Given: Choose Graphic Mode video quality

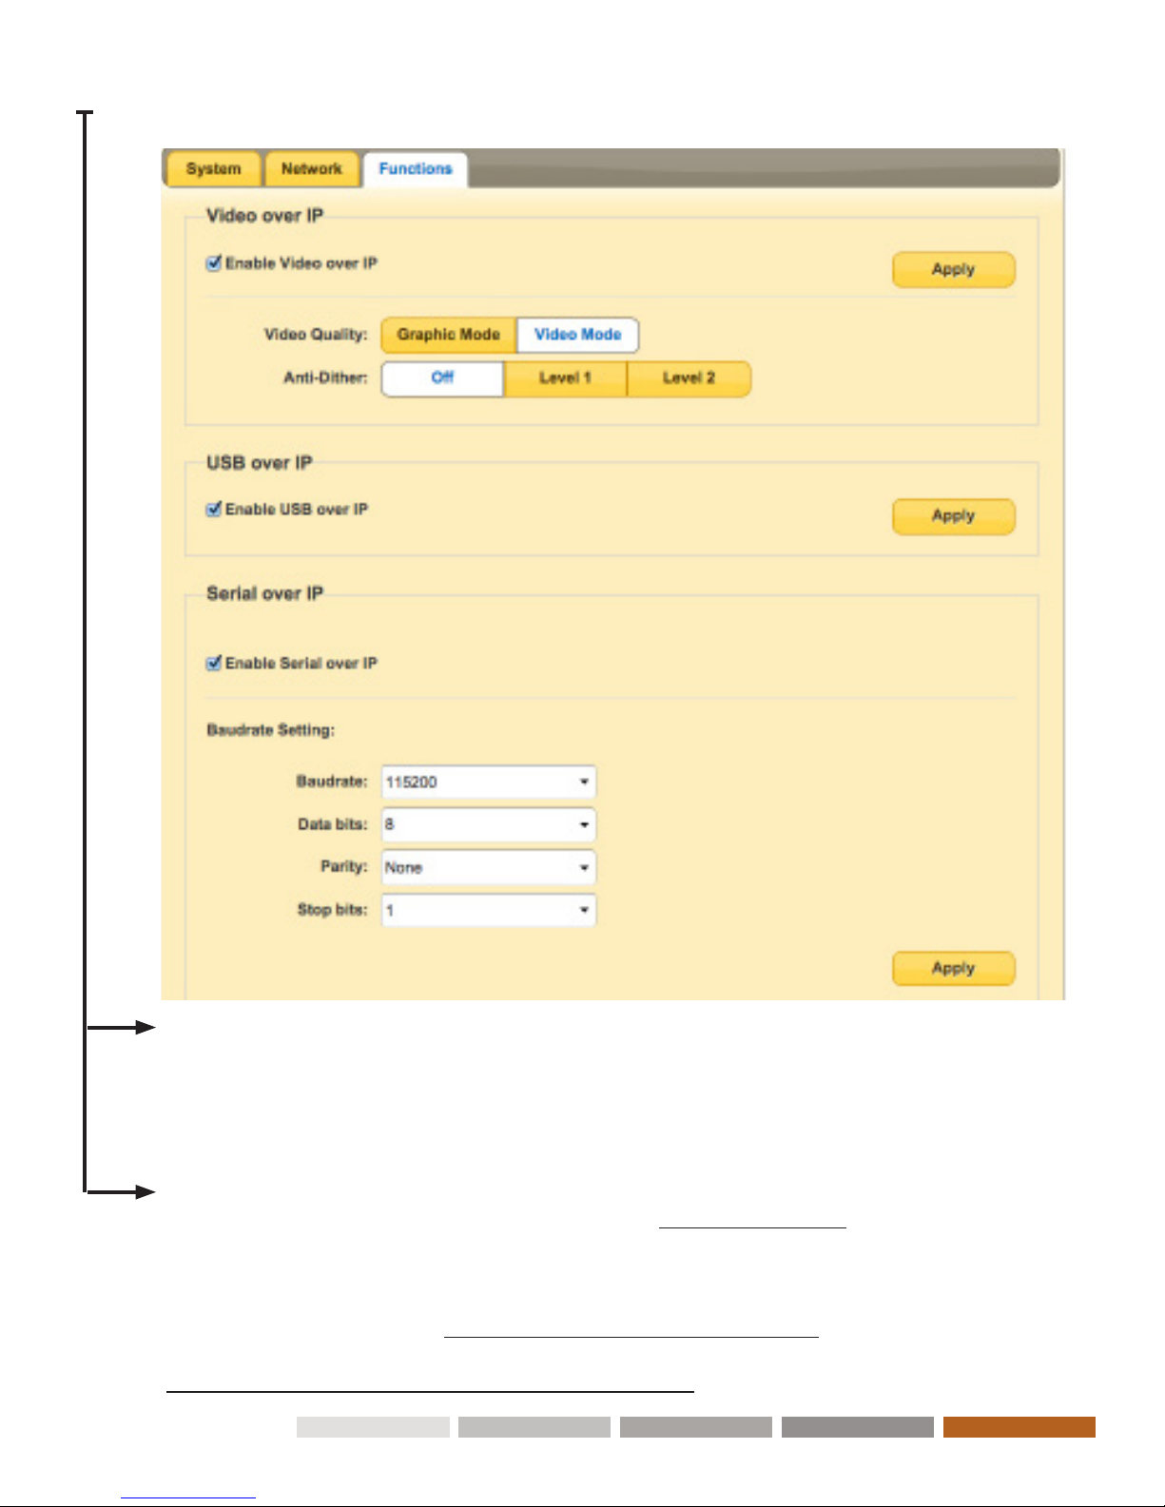Looking at the screenshot, I should [x=448, y=335].
